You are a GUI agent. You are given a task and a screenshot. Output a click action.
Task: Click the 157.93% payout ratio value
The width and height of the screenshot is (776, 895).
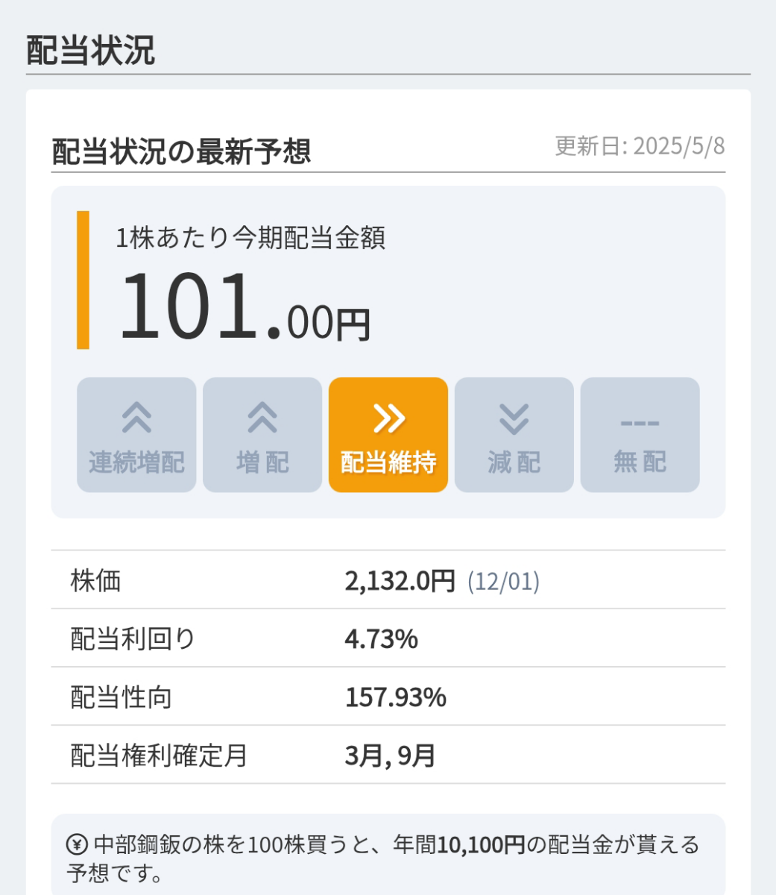tap(395, 697)
